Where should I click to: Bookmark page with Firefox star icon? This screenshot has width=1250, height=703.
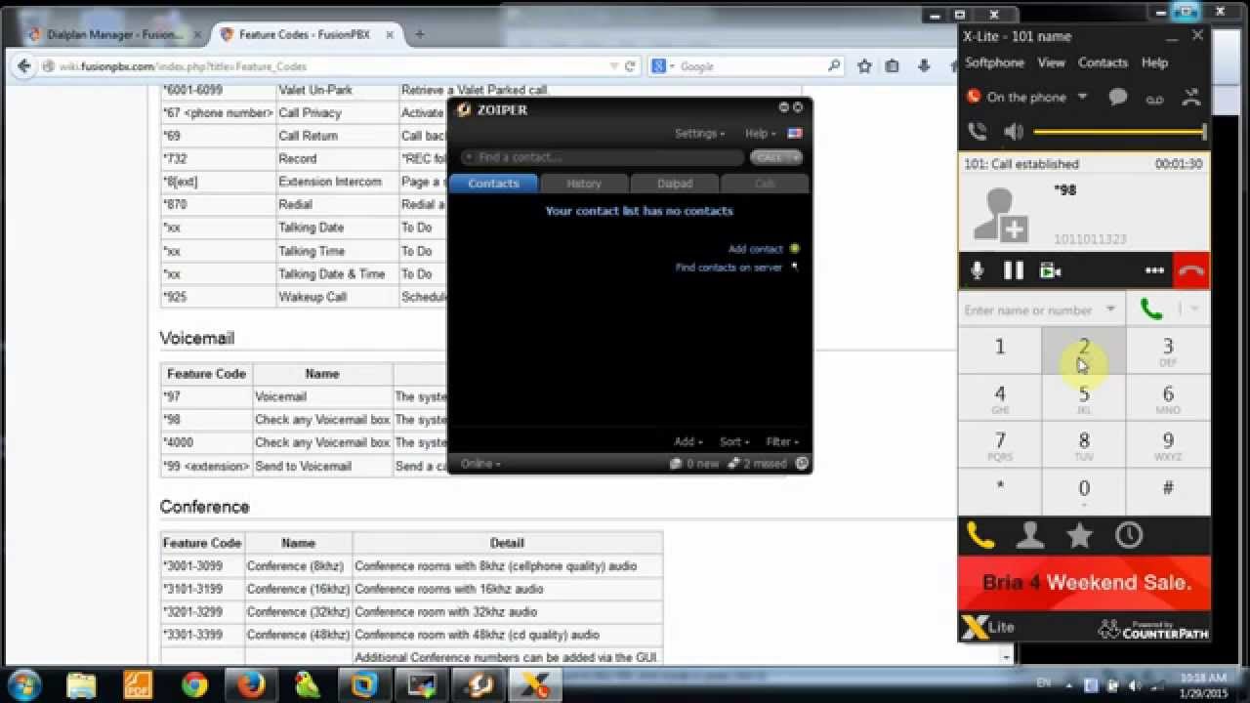click(864, 66)
